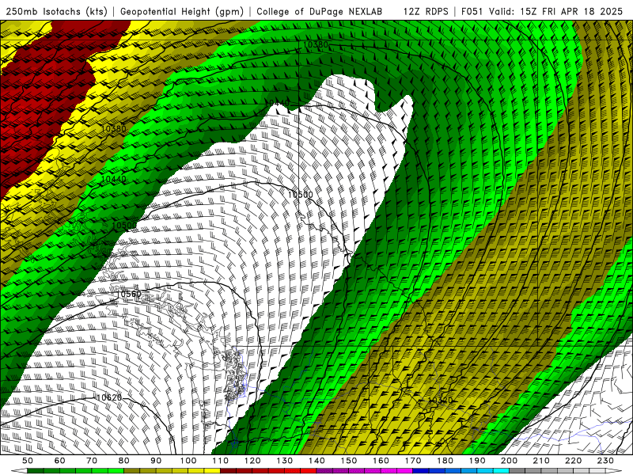Click the 140 value on the color scale
Viewport: 633px width, 475px height.
point(316,461)
